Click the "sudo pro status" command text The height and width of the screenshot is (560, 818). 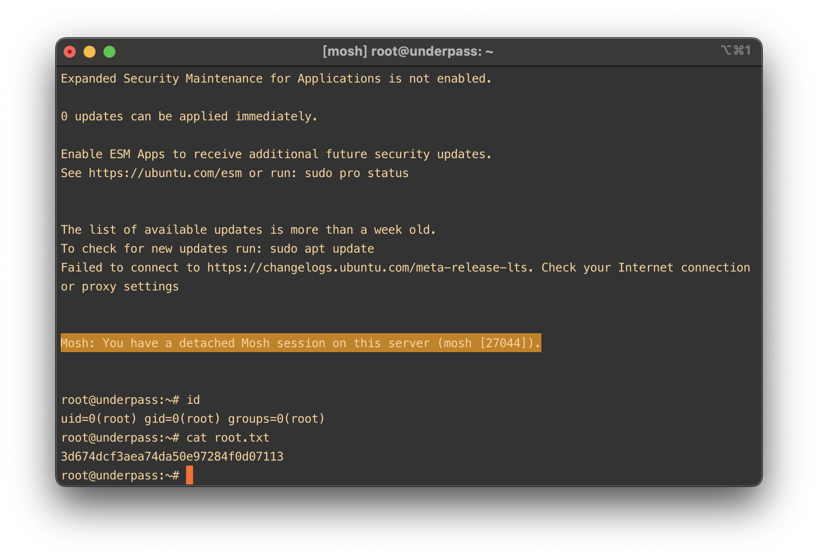click(356, 173)
